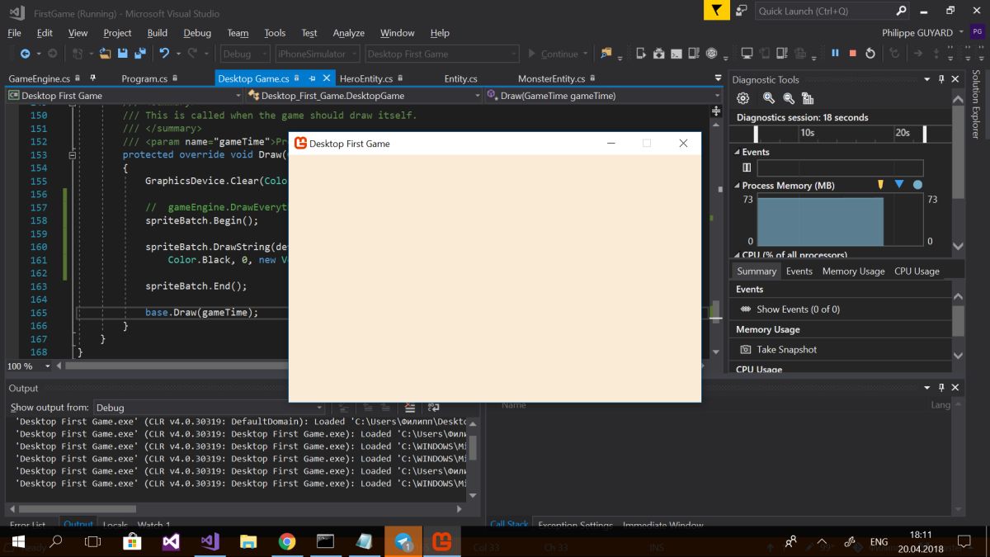Open the document tab overflow dropdown

pyautogui.click(x=718, y=78)
